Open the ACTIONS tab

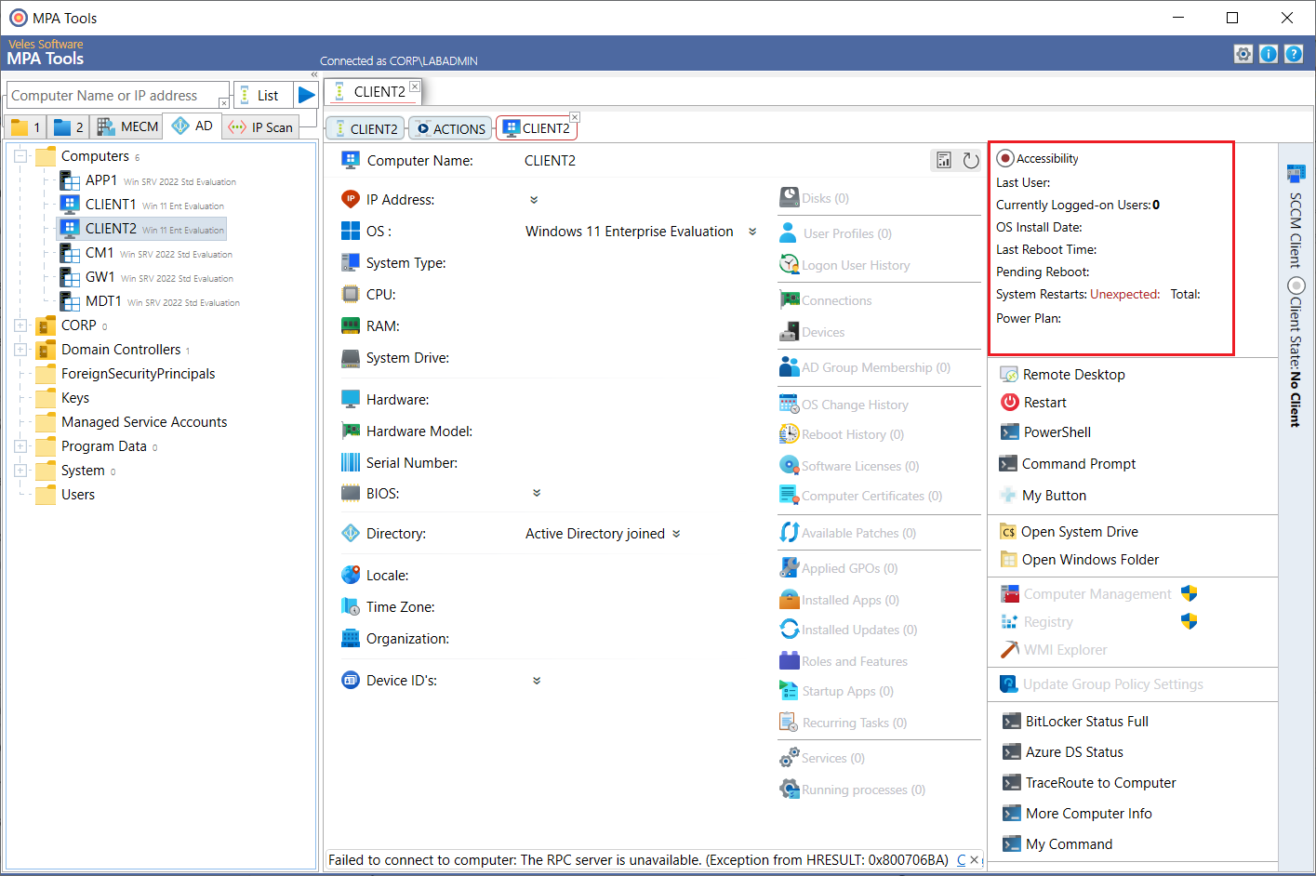coord(451,128)
